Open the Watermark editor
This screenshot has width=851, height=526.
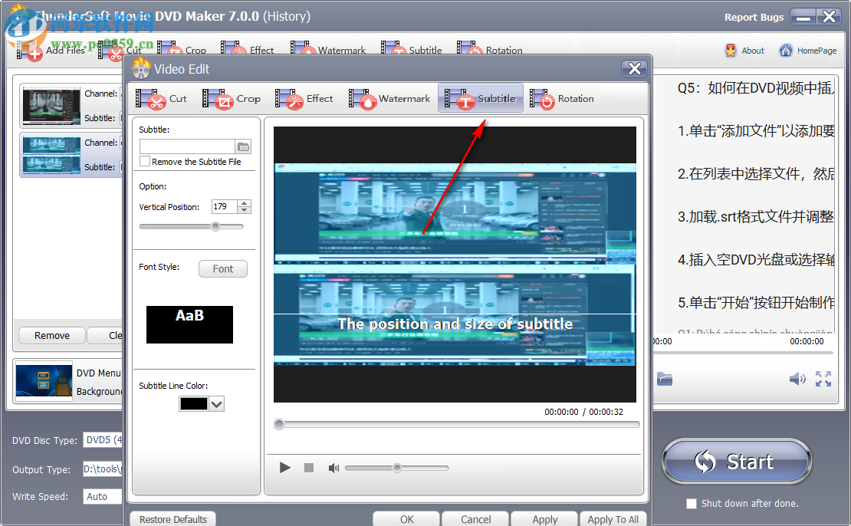click(389, 98)
